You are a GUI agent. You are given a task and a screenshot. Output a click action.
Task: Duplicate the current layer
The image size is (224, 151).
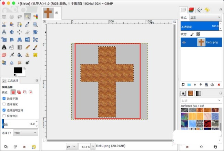pyautogui.click(x=206, y=85)
